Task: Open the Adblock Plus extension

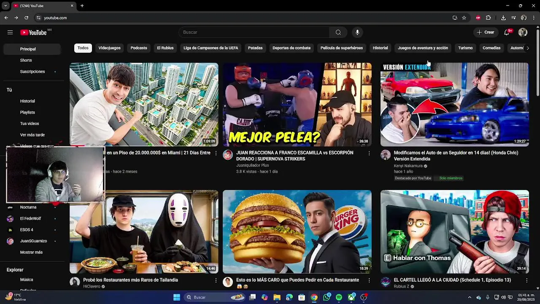Action: 478,18
